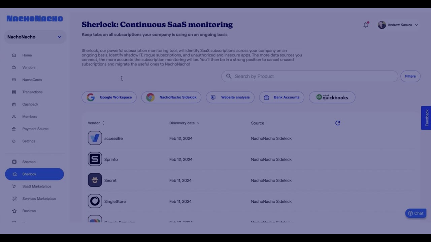Open the Home menu item
This screenshot has width=431, height=242.
27,55
